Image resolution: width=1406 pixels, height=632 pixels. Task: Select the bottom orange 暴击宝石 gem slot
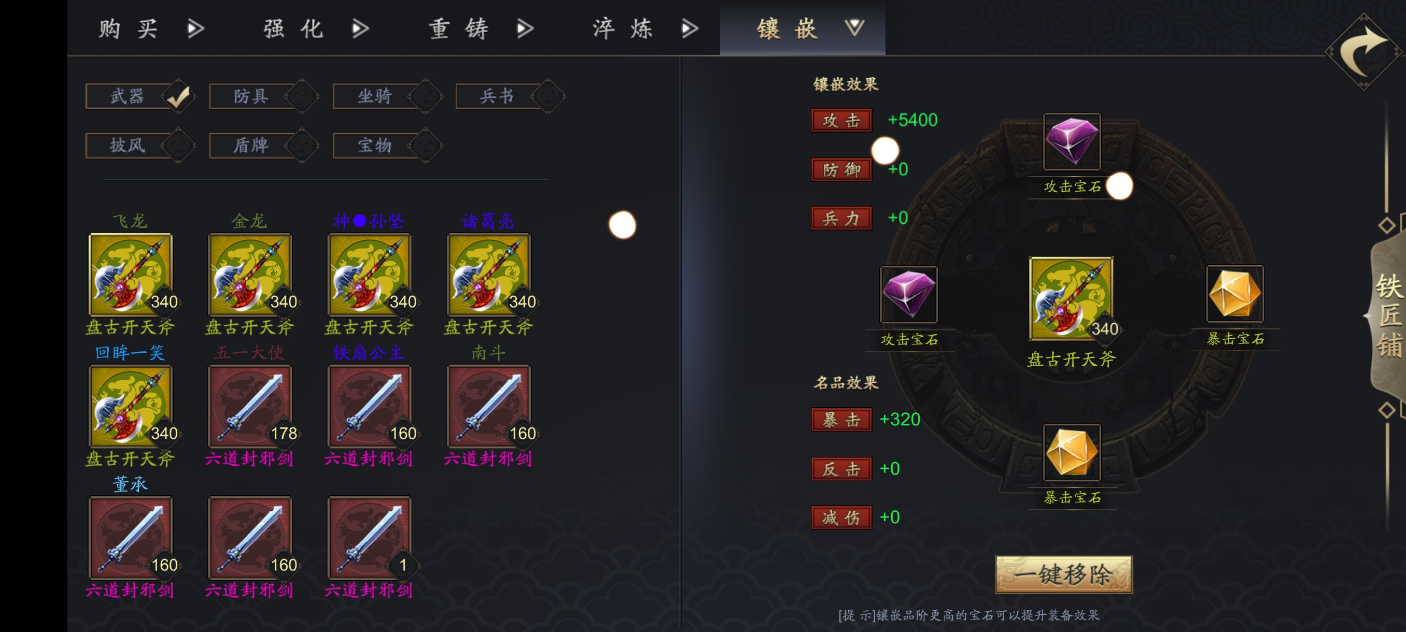click(x=1072, y=453)
